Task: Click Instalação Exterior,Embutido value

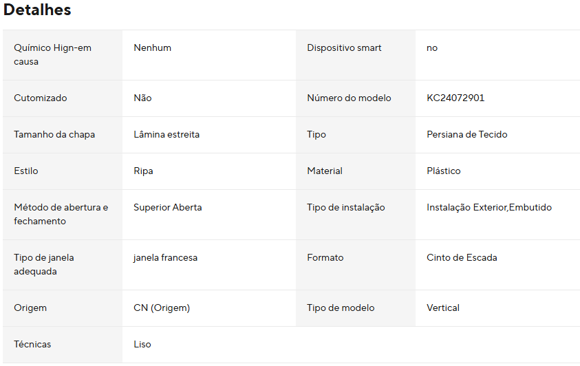Action: click(489, 208)
